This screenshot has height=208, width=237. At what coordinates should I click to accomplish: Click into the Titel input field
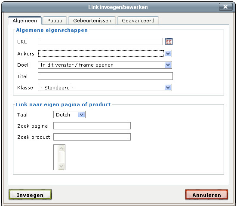pos(105,76)
